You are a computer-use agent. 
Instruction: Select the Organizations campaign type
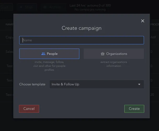(x=114, y=54)
